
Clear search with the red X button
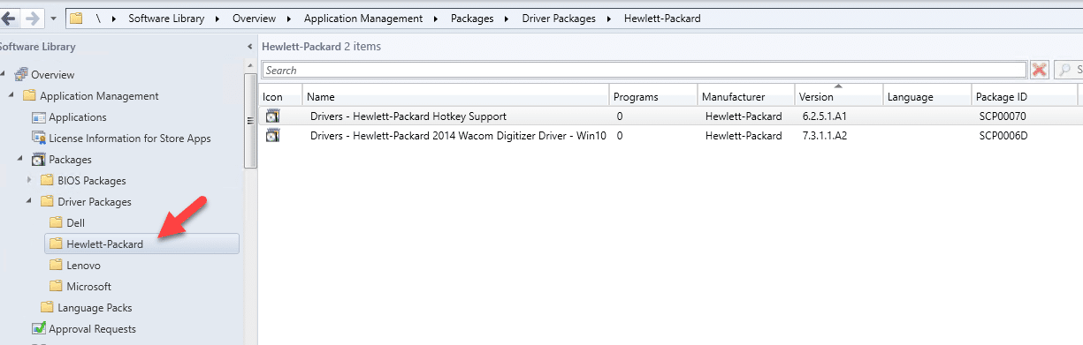tap(1040, 70)
